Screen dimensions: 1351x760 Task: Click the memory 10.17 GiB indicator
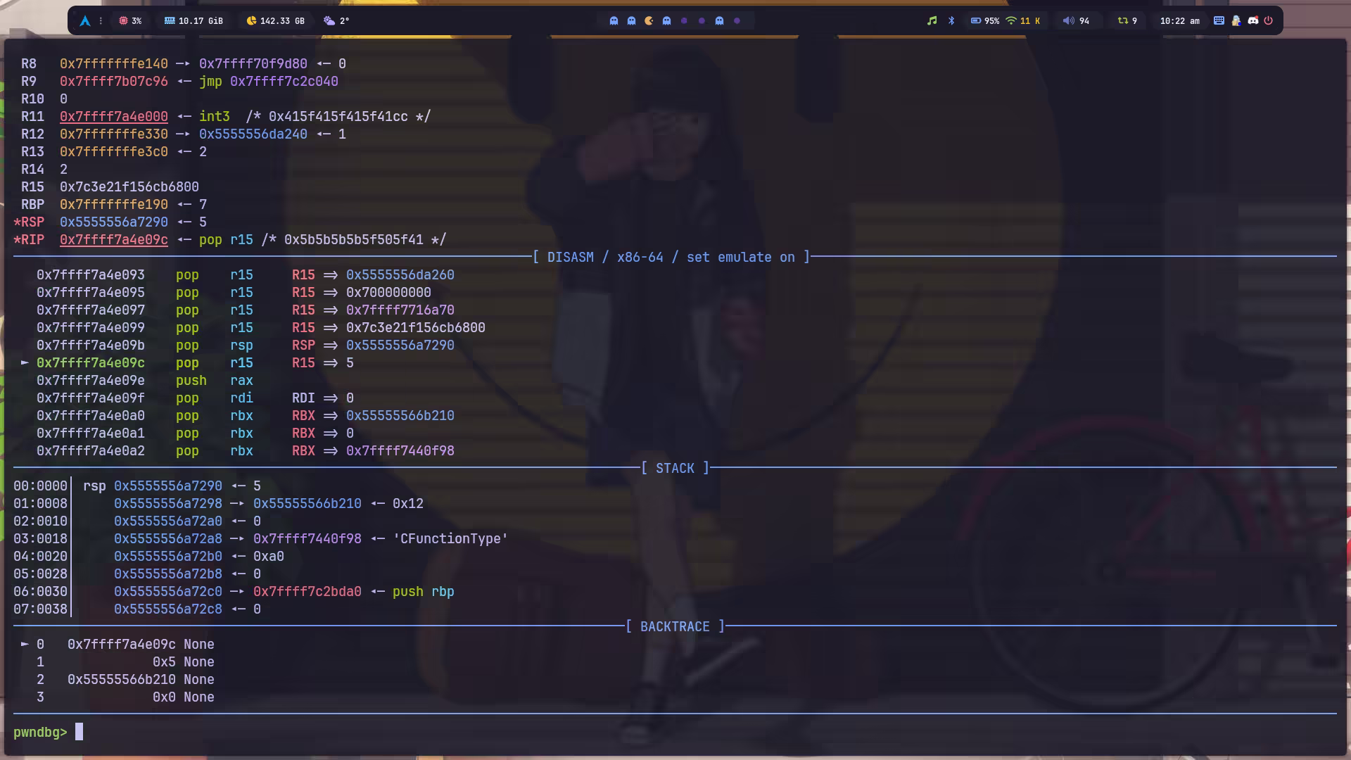194,21
